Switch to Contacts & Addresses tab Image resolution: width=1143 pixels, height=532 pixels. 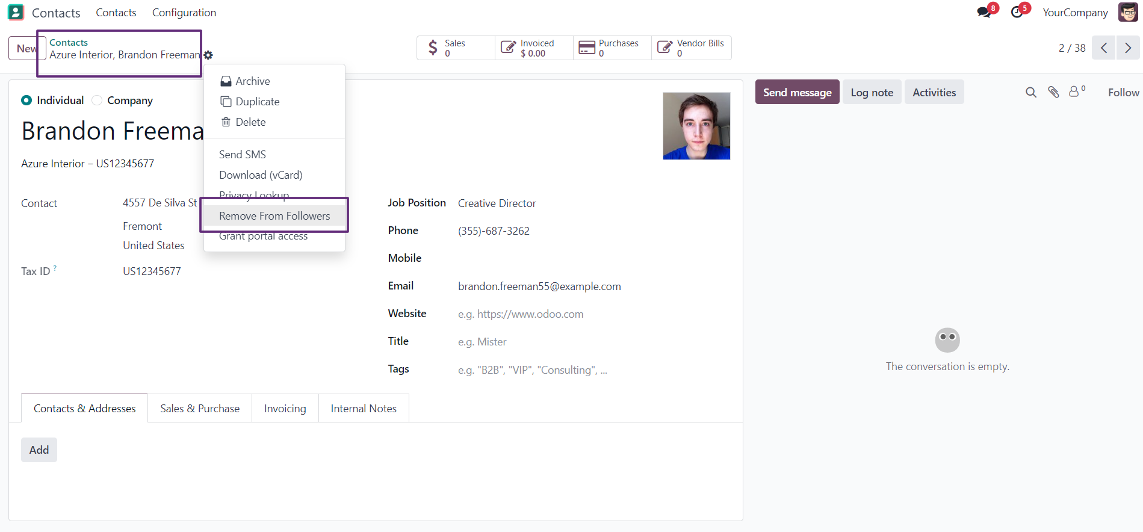(84, 409)
